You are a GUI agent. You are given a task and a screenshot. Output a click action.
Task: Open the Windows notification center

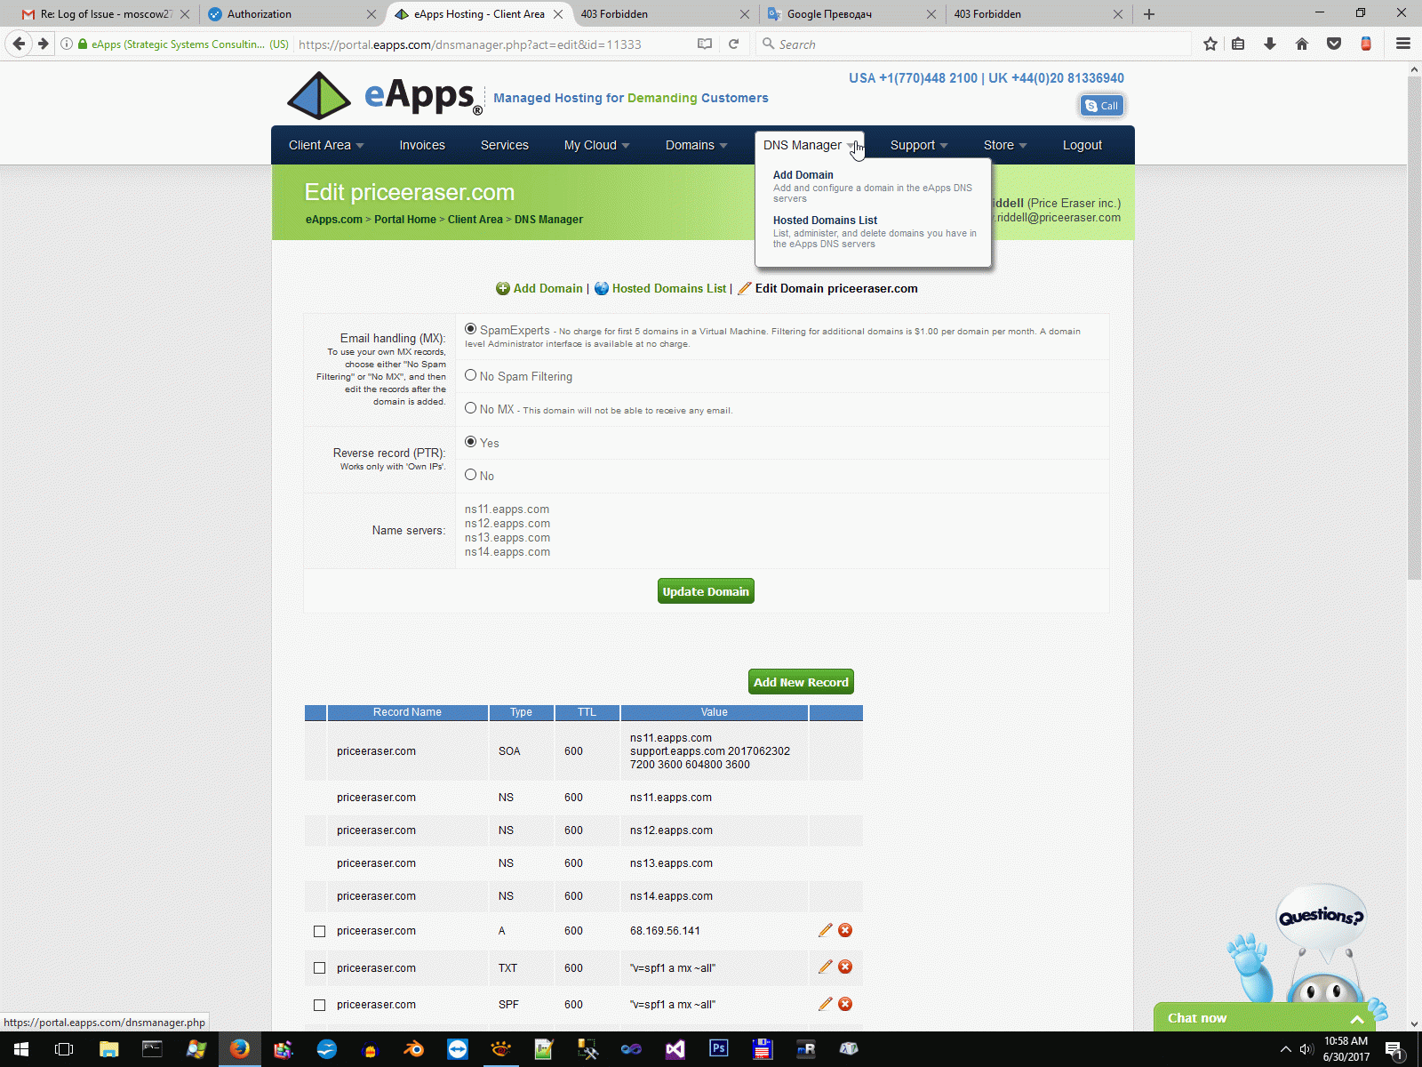[1394, 1049]
